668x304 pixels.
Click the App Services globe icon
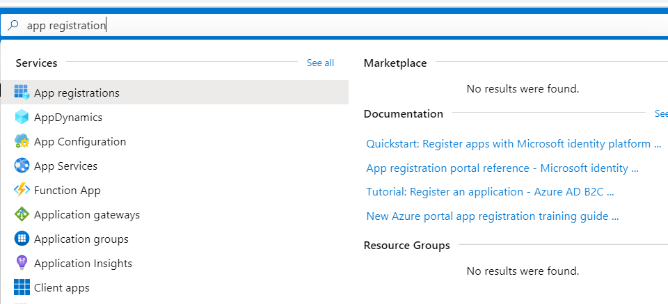[x=22, y=166]
